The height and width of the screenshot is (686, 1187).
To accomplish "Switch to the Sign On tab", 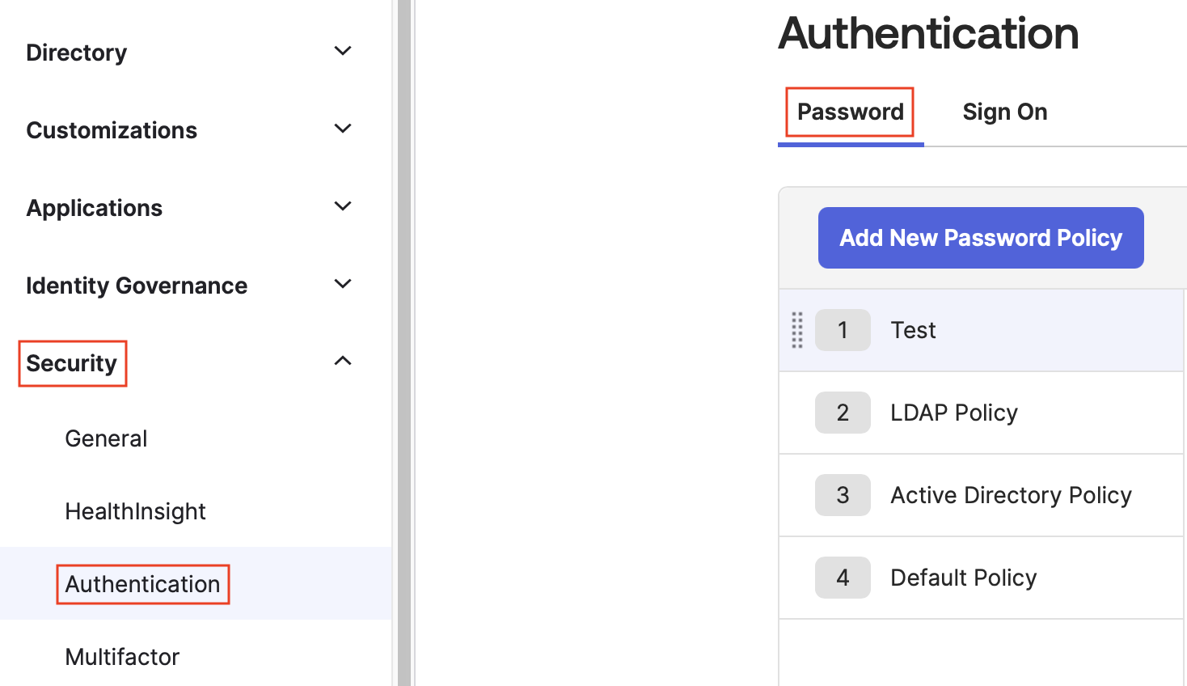I will 1004,112.
